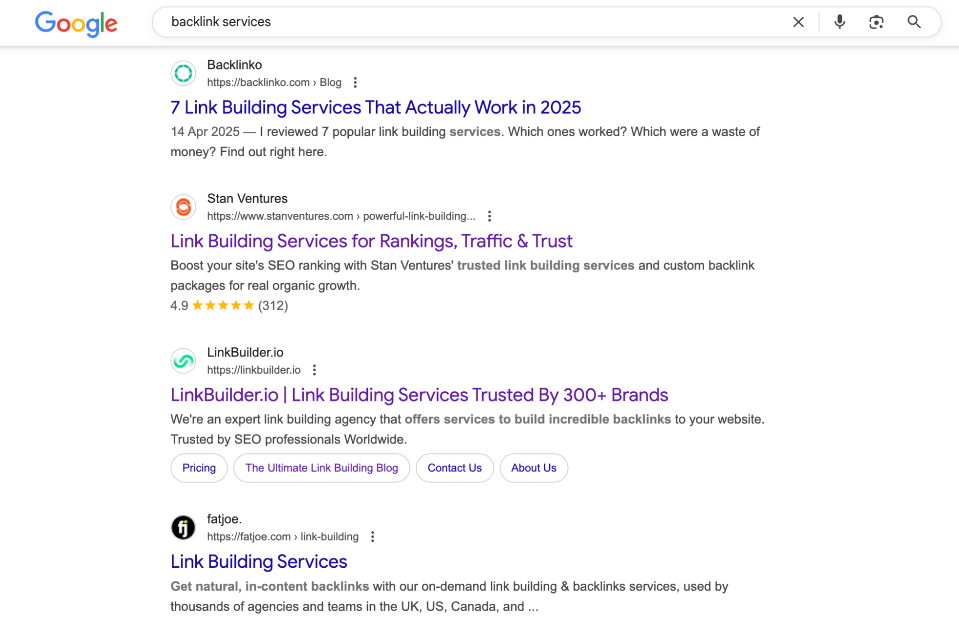Click the Google logo
The width and height of the screenshot is (959, 633).
point(76,23)
